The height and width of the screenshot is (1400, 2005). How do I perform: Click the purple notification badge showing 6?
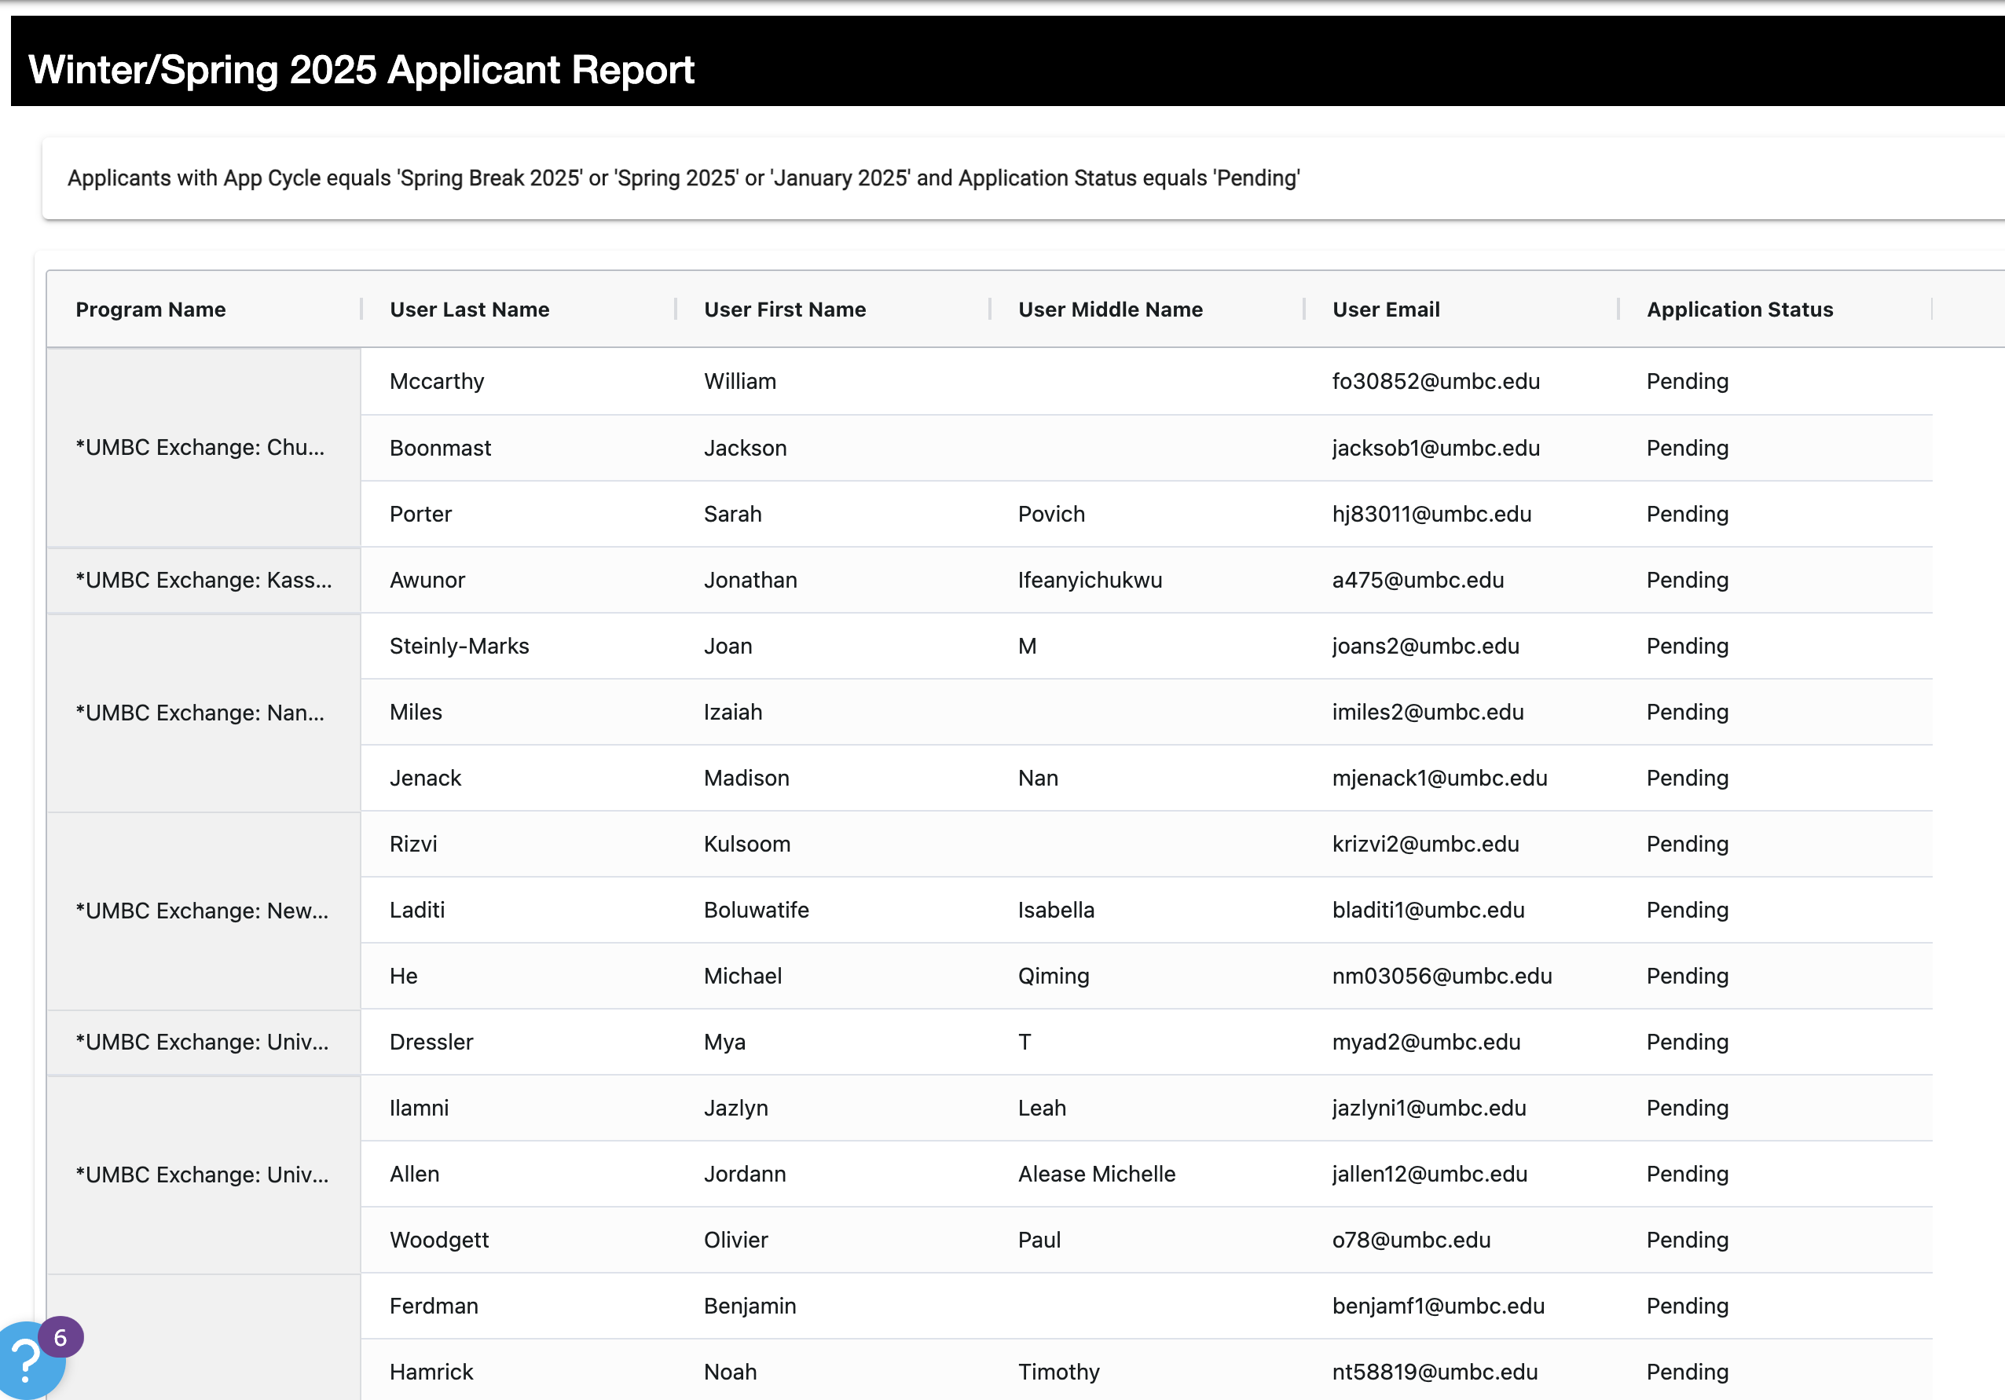click(x=60, y=1336)
